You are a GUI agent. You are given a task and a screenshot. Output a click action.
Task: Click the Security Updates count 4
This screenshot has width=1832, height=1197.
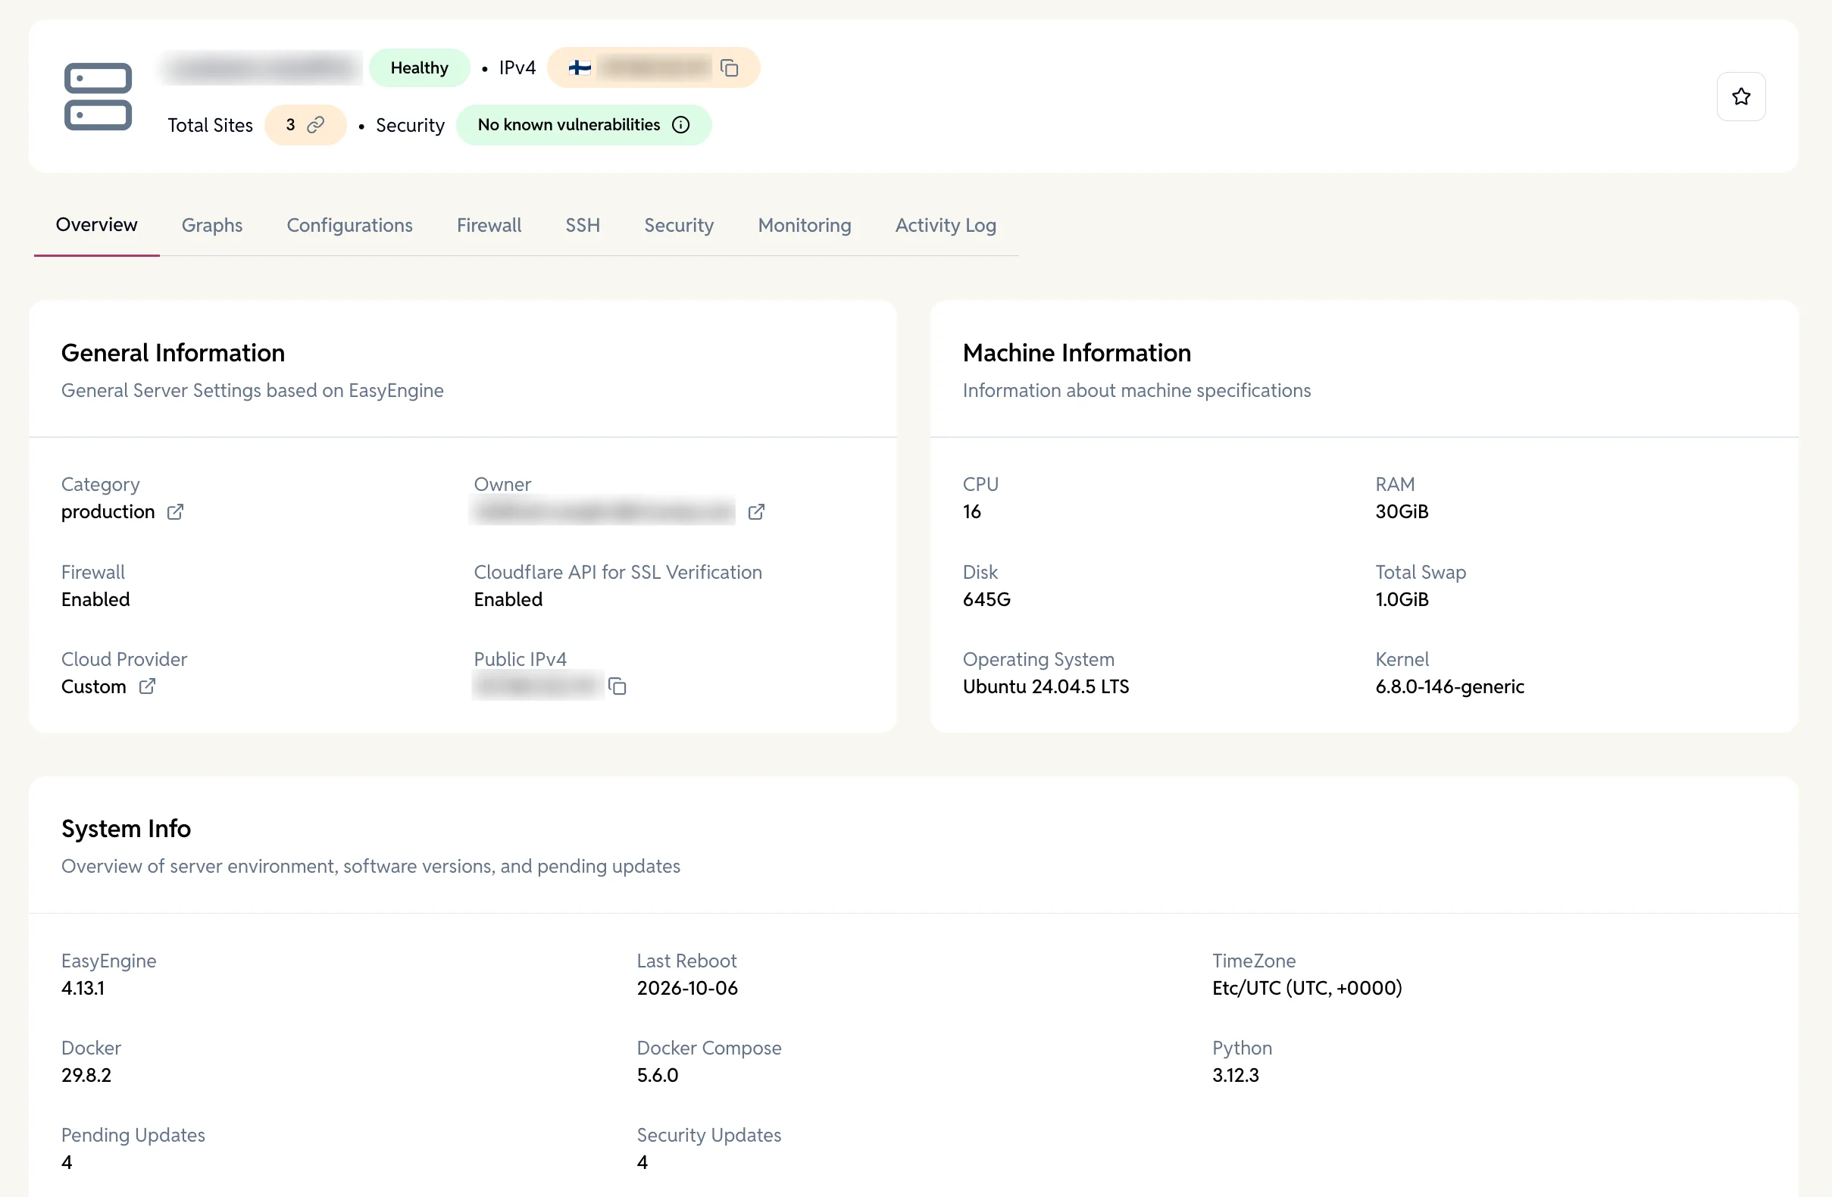642,1161
